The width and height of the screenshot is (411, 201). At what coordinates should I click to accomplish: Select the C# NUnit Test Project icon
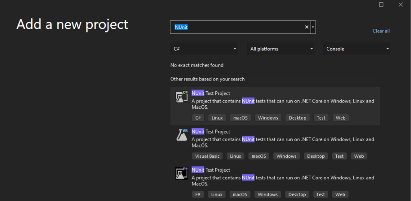tap(181, 97)
